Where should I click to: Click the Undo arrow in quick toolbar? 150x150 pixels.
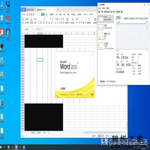tap(35, 14)
